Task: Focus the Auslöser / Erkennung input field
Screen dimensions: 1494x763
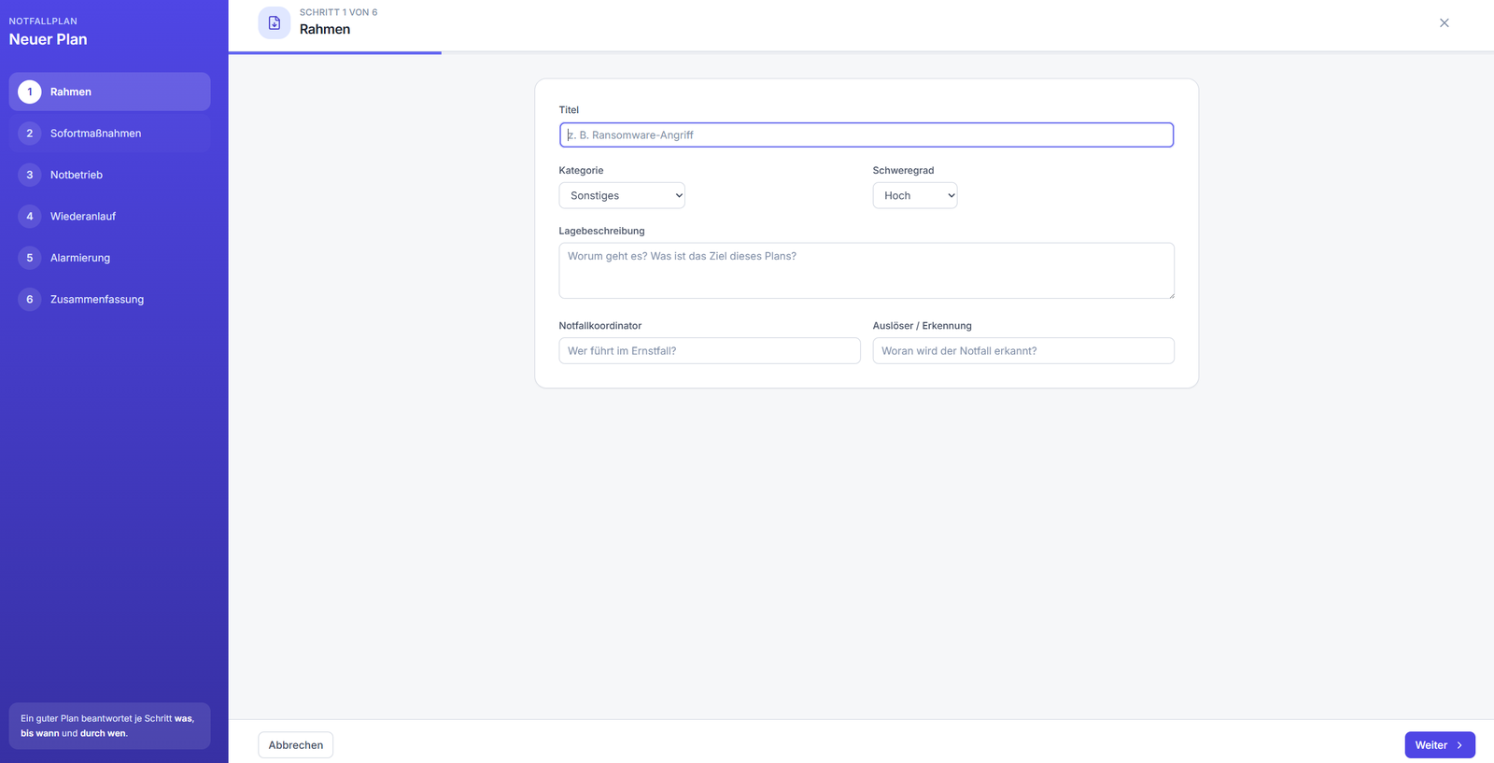Action: tap(1023, 351)
